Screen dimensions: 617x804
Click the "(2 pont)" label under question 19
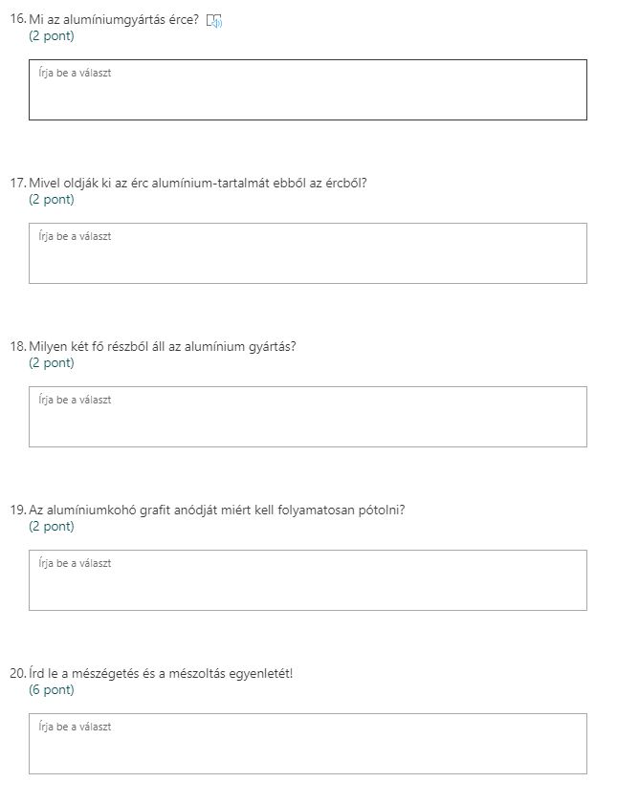(x=51, y=527)
